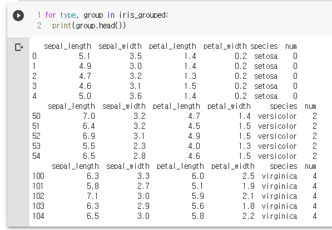Click petal_length value 4.0 in row 53

click(194, 146)
